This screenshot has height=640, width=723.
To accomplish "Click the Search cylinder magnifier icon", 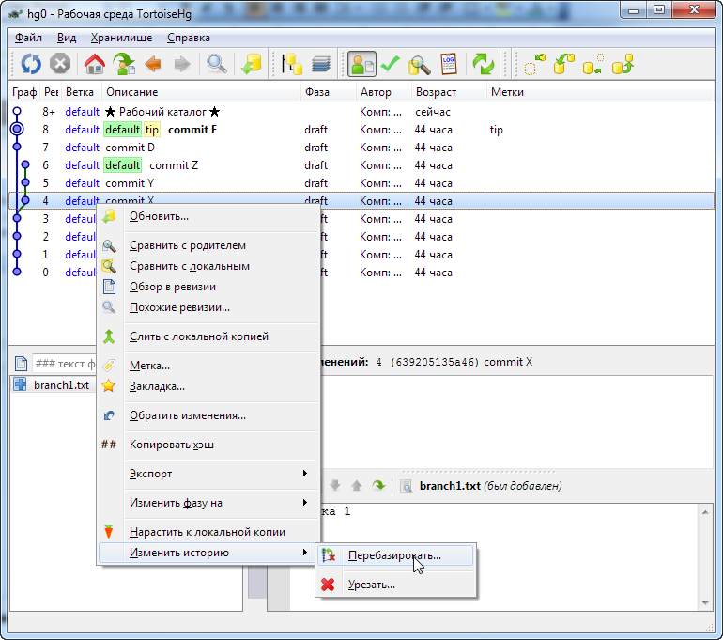I will [419, 64].
